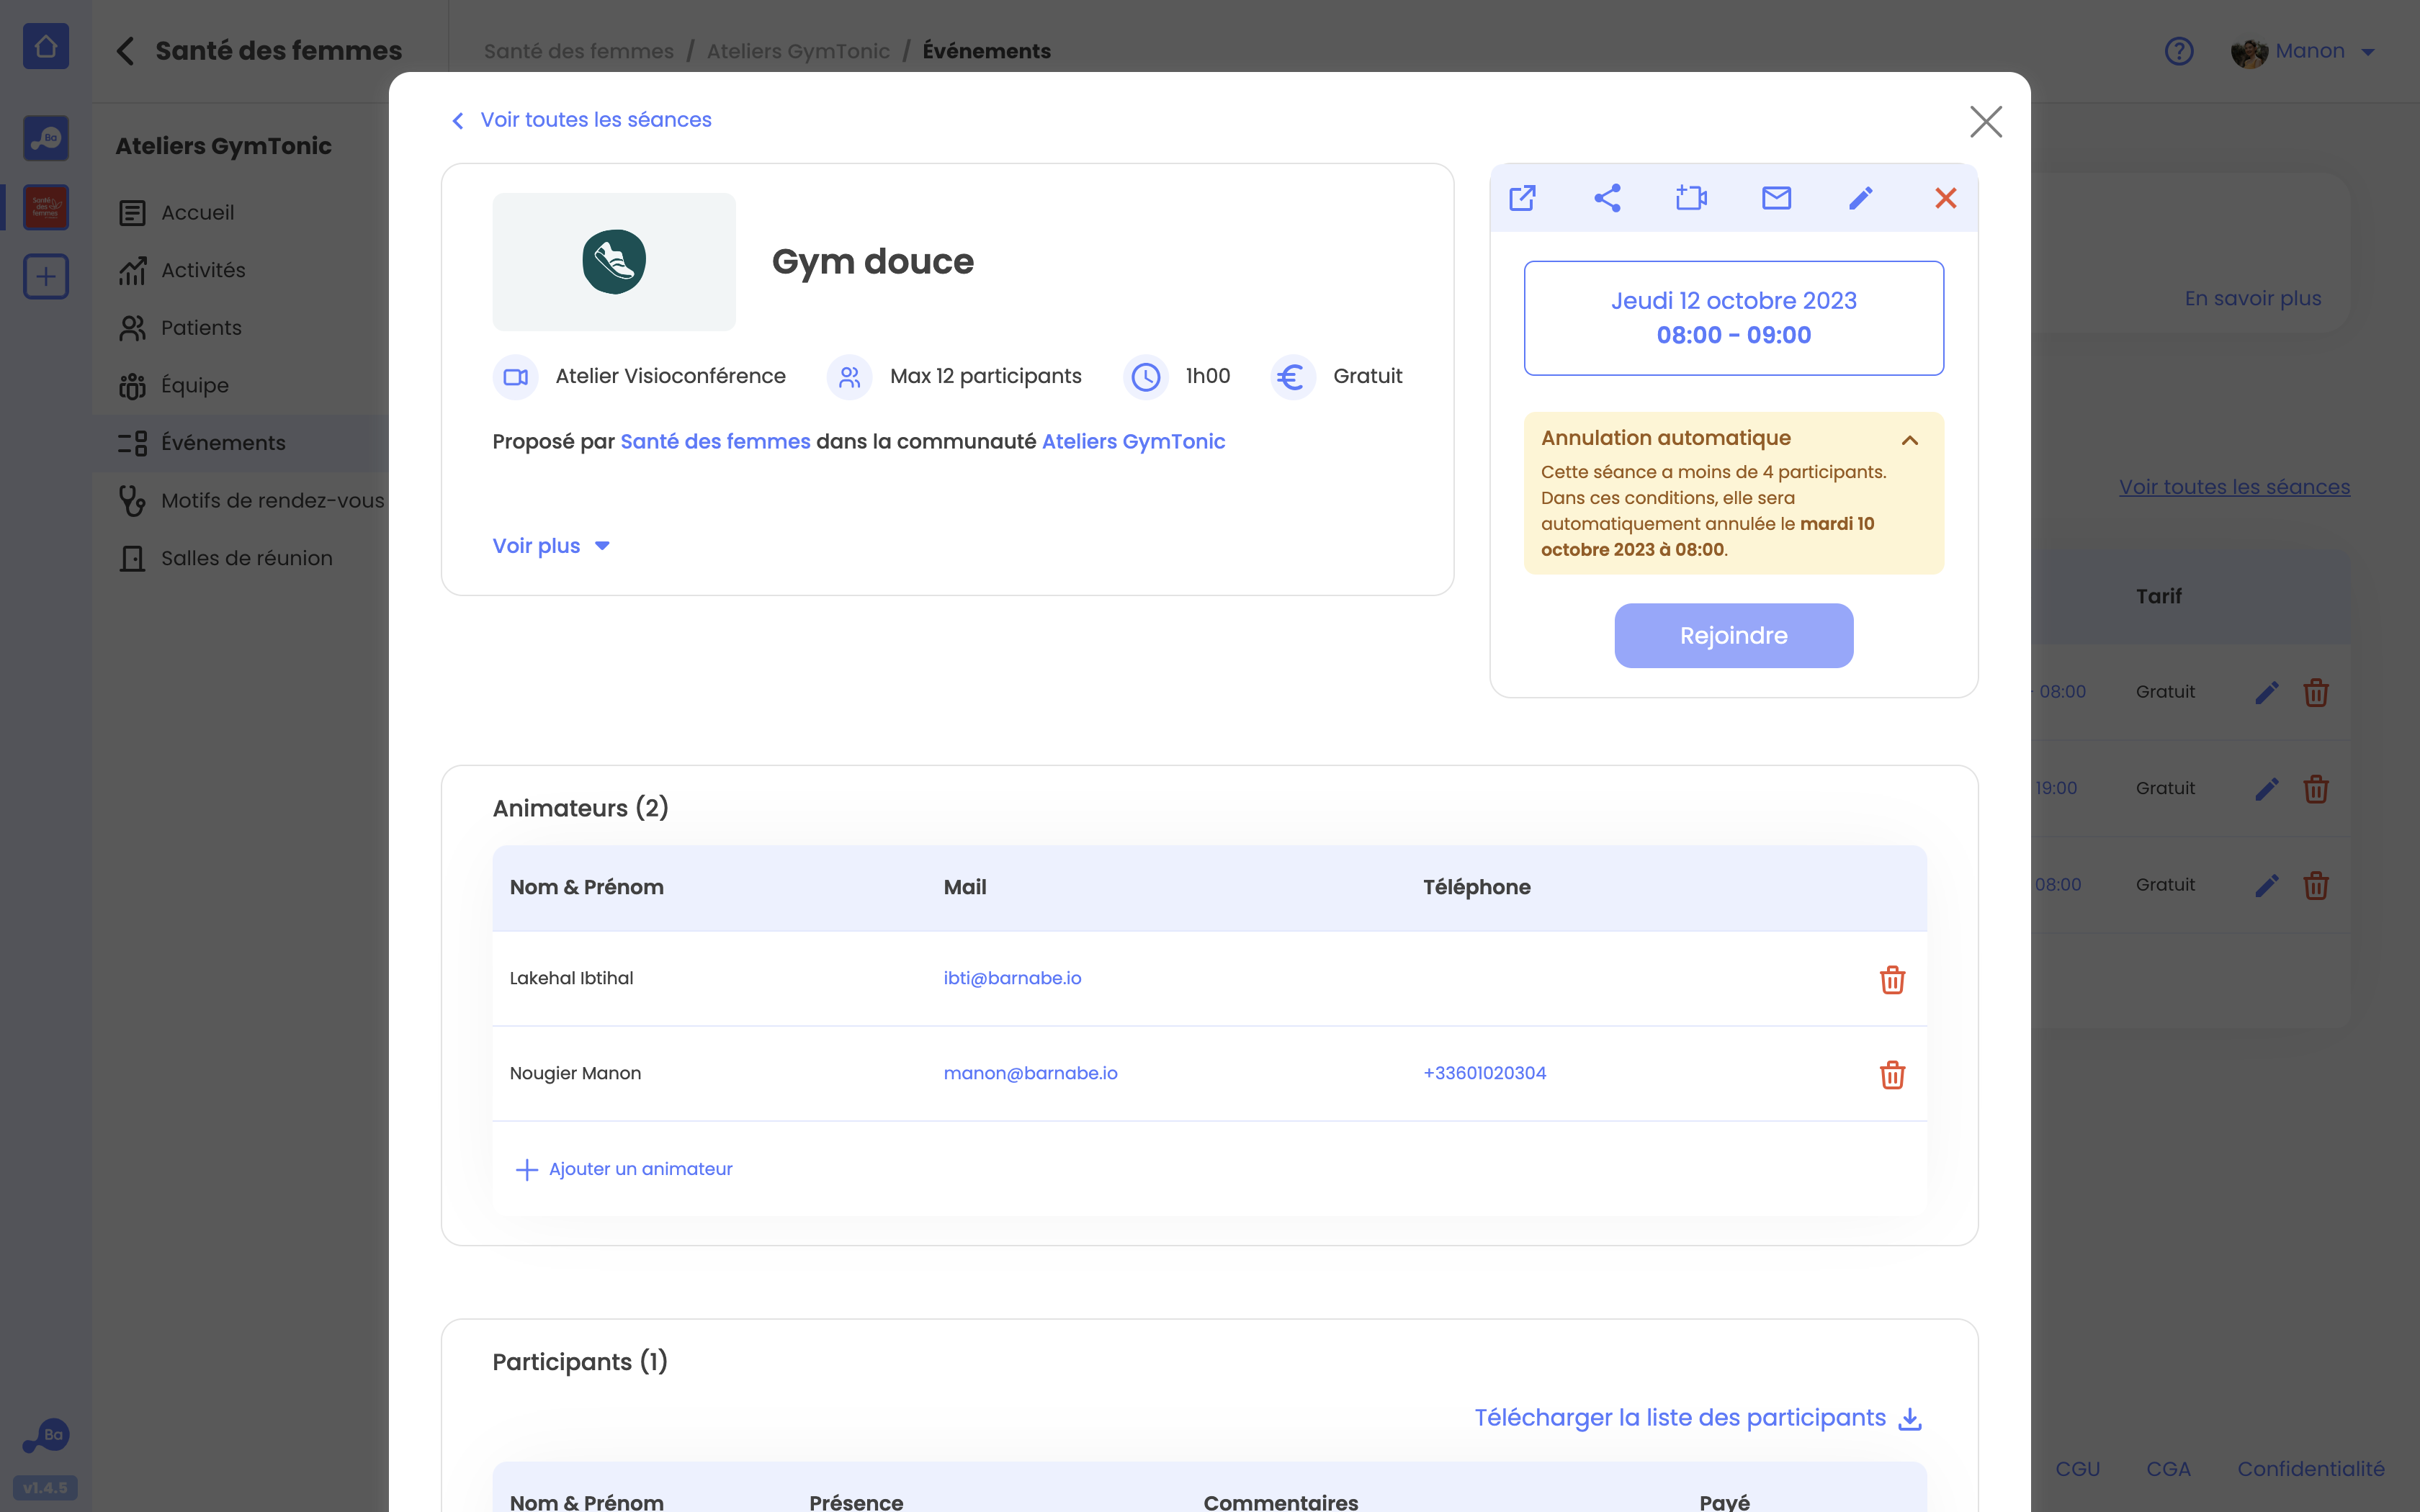
Task: Click En savoir plus in background page
Action: coord(2252,298)
